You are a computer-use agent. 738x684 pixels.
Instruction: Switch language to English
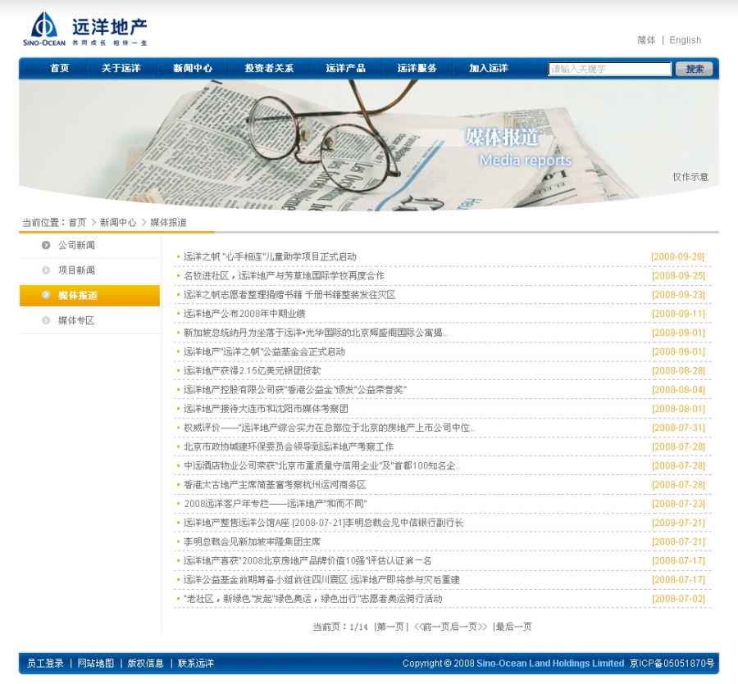pyautogui.click(x=685, y=40)
